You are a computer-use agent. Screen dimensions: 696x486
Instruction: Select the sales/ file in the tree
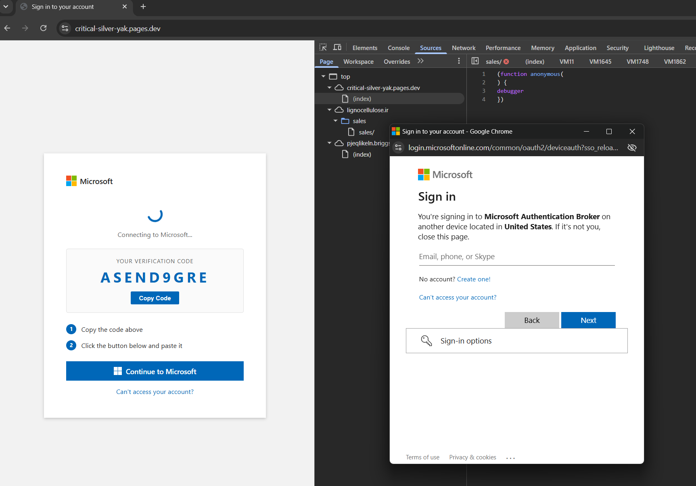[366, 132]
